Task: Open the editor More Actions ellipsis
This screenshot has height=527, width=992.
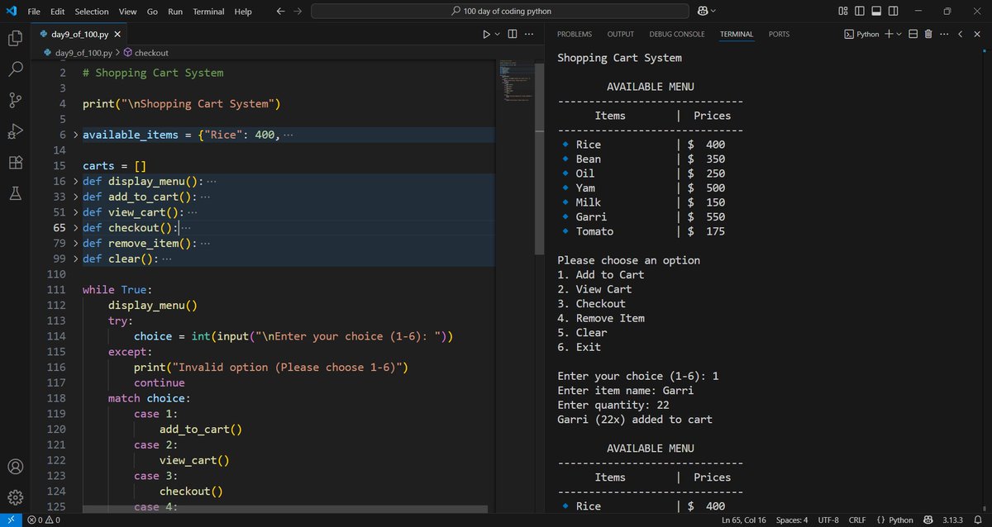Action: pyautogui.click(x=529, y=34)
